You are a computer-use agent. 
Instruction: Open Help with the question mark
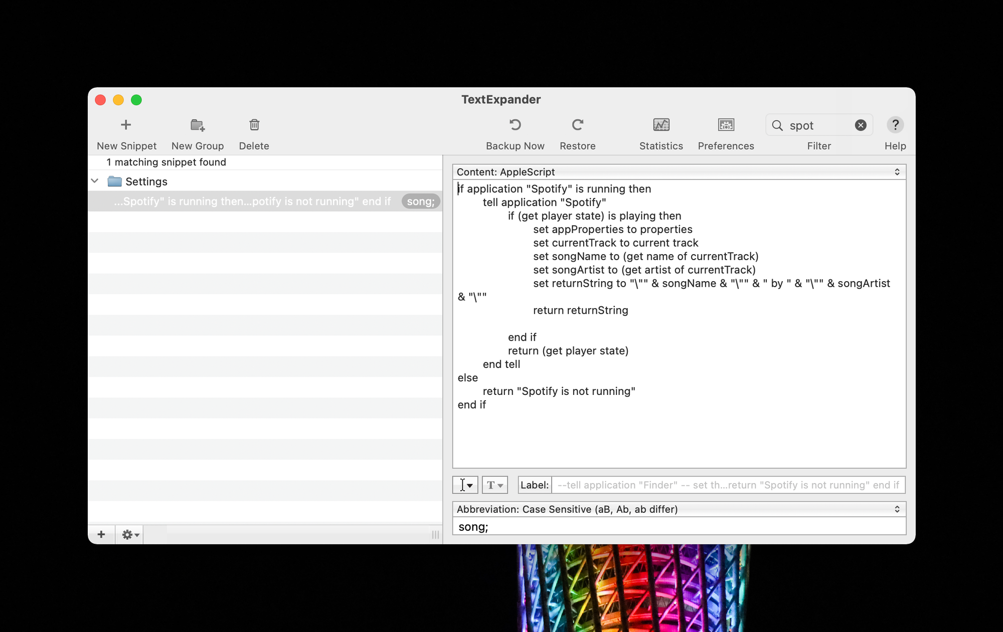[895, 125]
